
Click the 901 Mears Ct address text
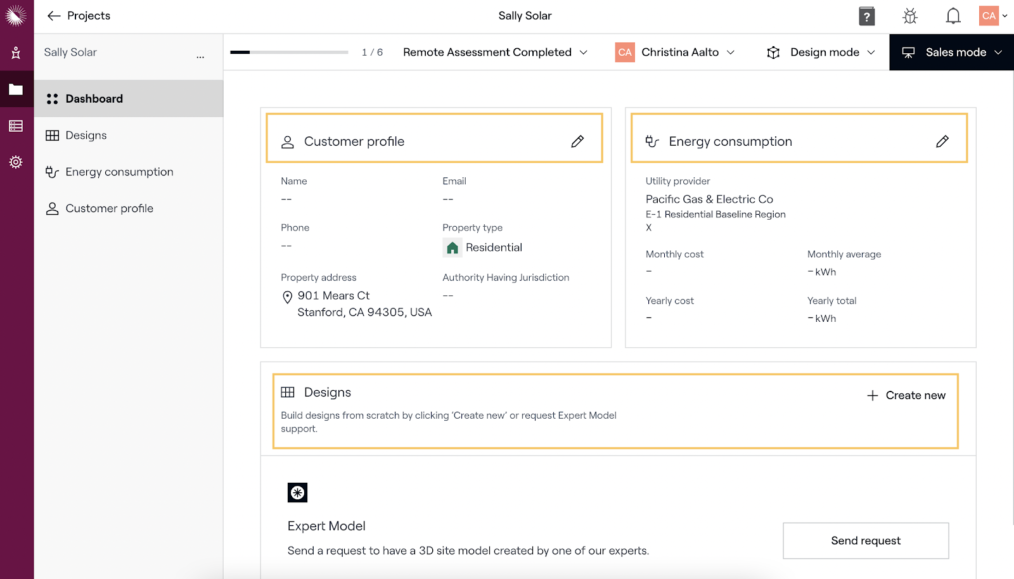coord(333,296)
